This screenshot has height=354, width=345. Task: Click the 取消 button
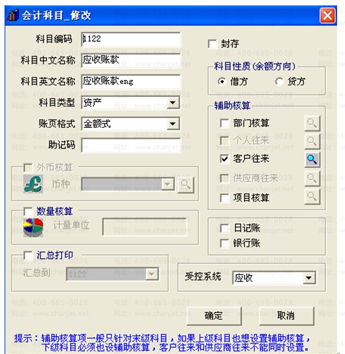pos(286,315)
